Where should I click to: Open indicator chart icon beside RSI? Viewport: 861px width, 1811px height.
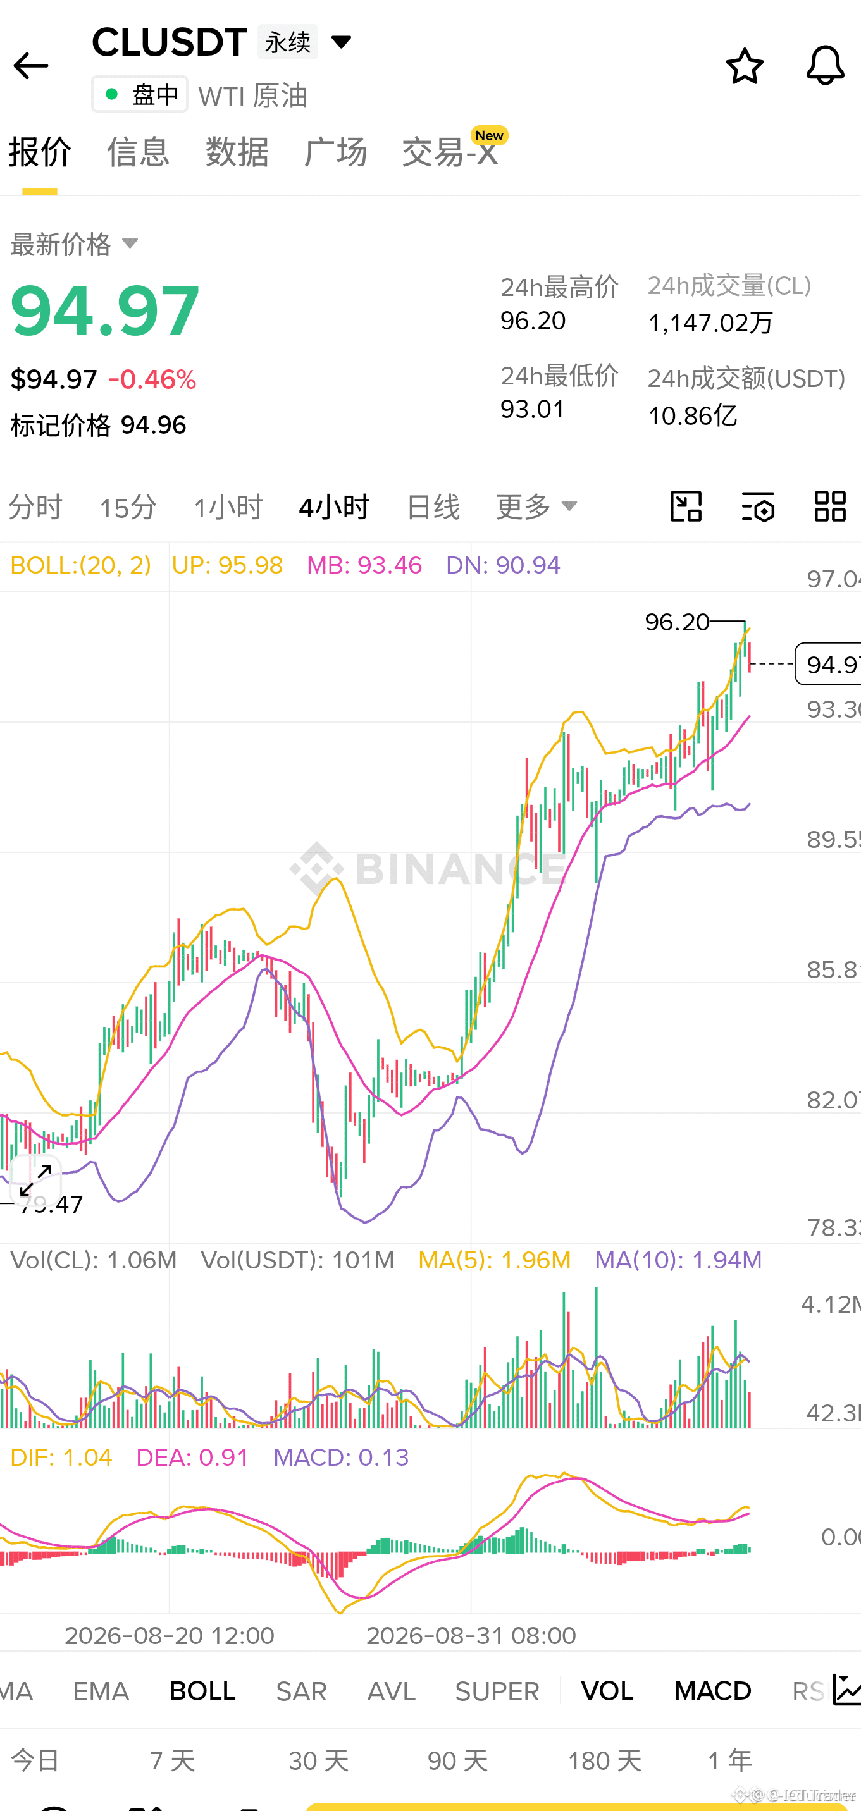846,1690
